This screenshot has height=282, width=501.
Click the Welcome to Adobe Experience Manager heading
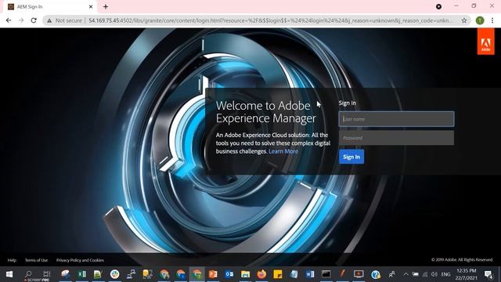click(x=266, y=112)
